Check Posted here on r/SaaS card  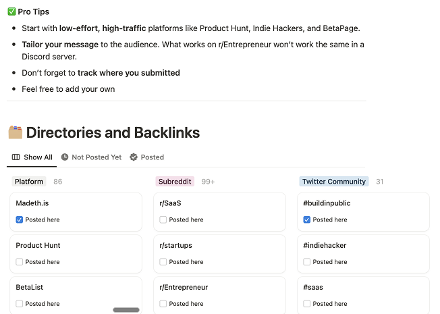(x=163, y=219)
